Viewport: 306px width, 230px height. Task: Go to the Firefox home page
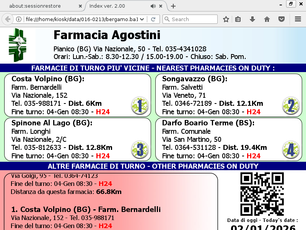tap(267, 19)
